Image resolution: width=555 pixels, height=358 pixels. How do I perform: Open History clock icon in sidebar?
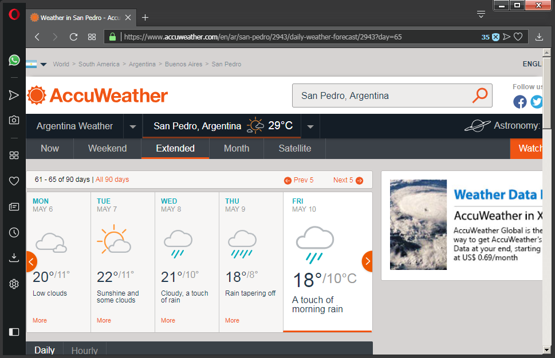(x=14, y=233)
